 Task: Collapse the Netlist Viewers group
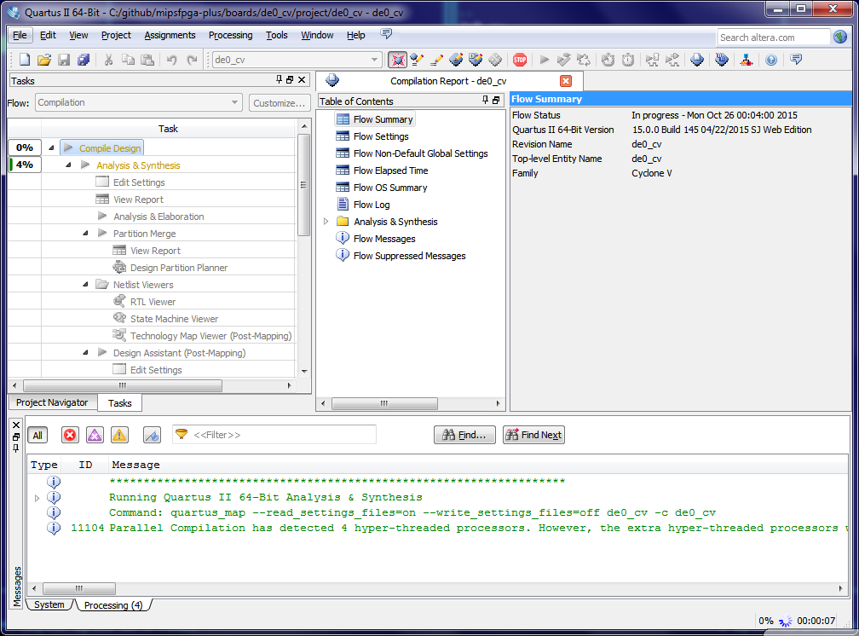(x=85, y=284)
